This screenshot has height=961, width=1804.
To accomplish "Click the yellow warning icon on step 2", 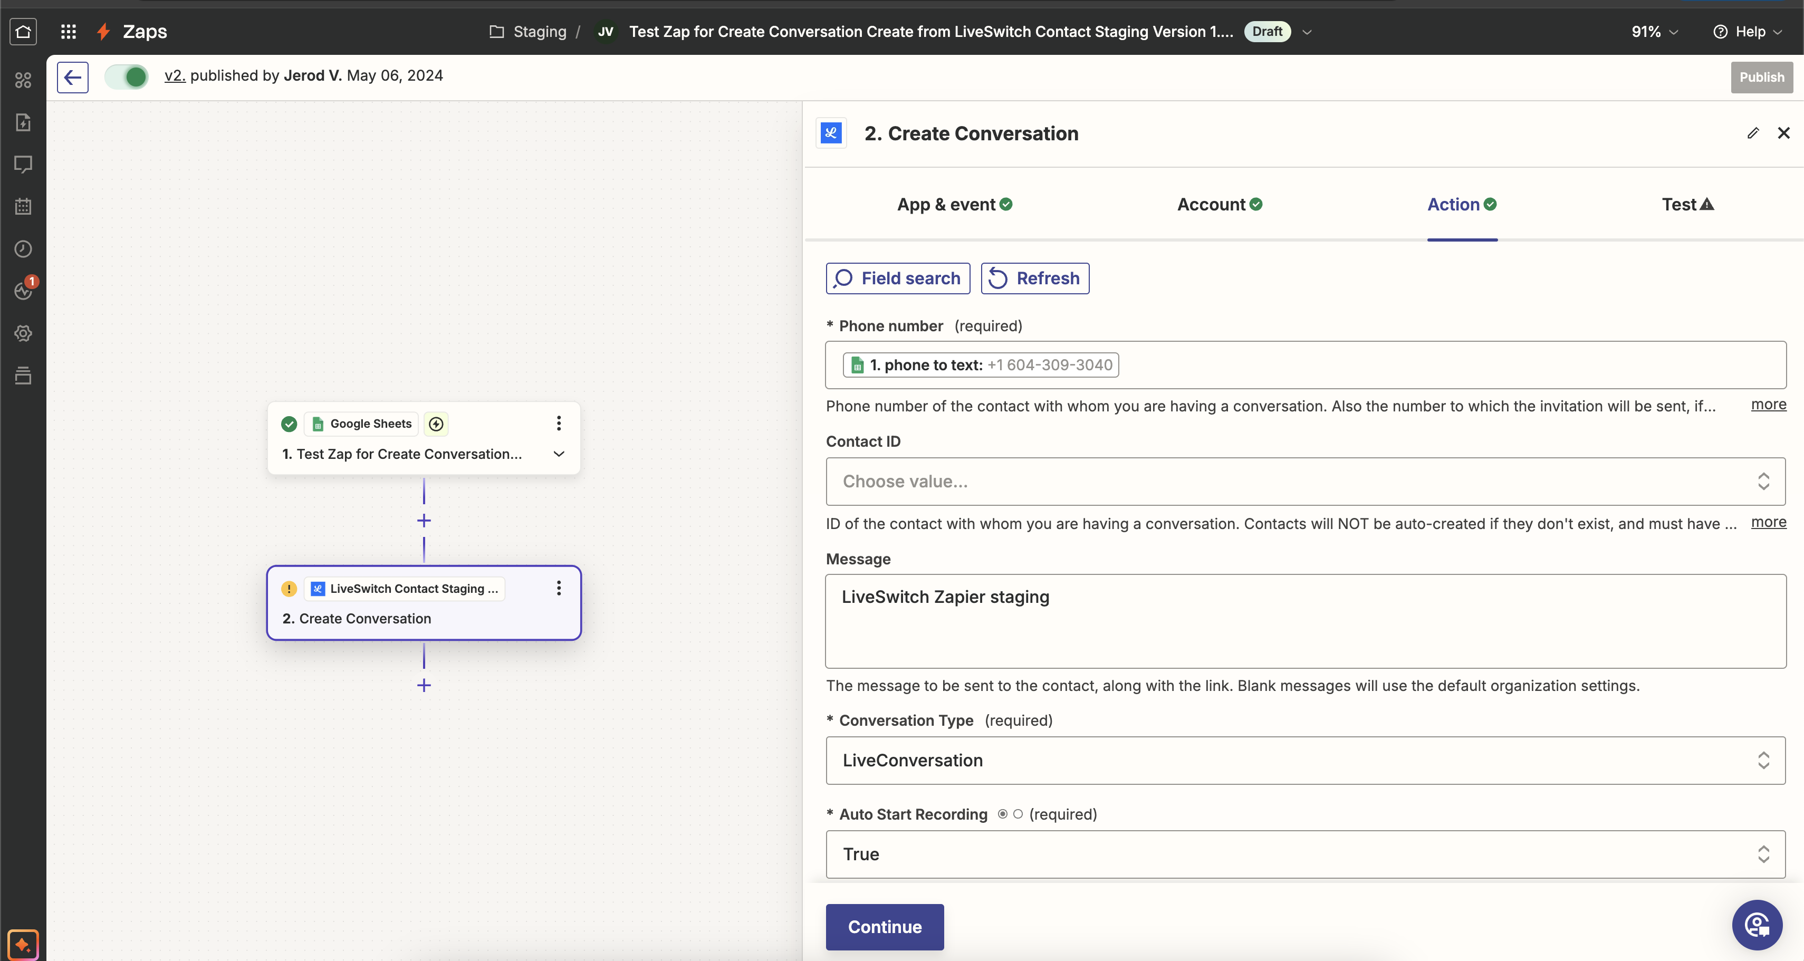I will (289, 589).
